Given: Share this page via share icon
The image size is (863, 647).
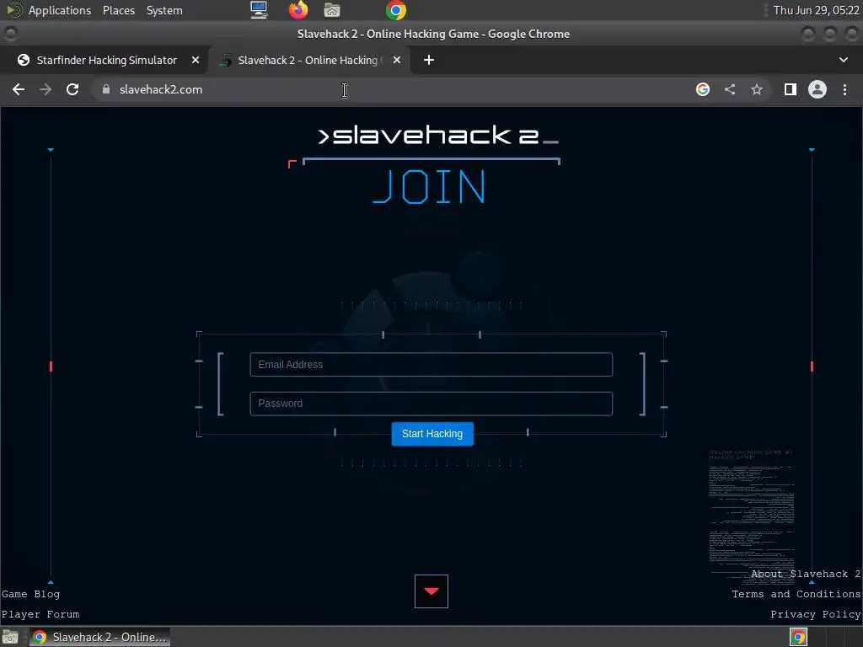Looking at the screenshot, I should click(x=730, y=89).
